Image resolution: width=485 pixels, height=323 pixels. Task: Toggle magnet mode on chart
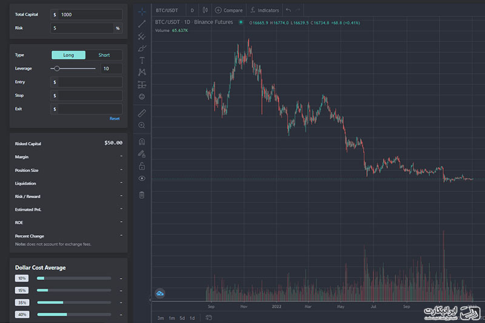pyautogui.click(x=142, y=142)
